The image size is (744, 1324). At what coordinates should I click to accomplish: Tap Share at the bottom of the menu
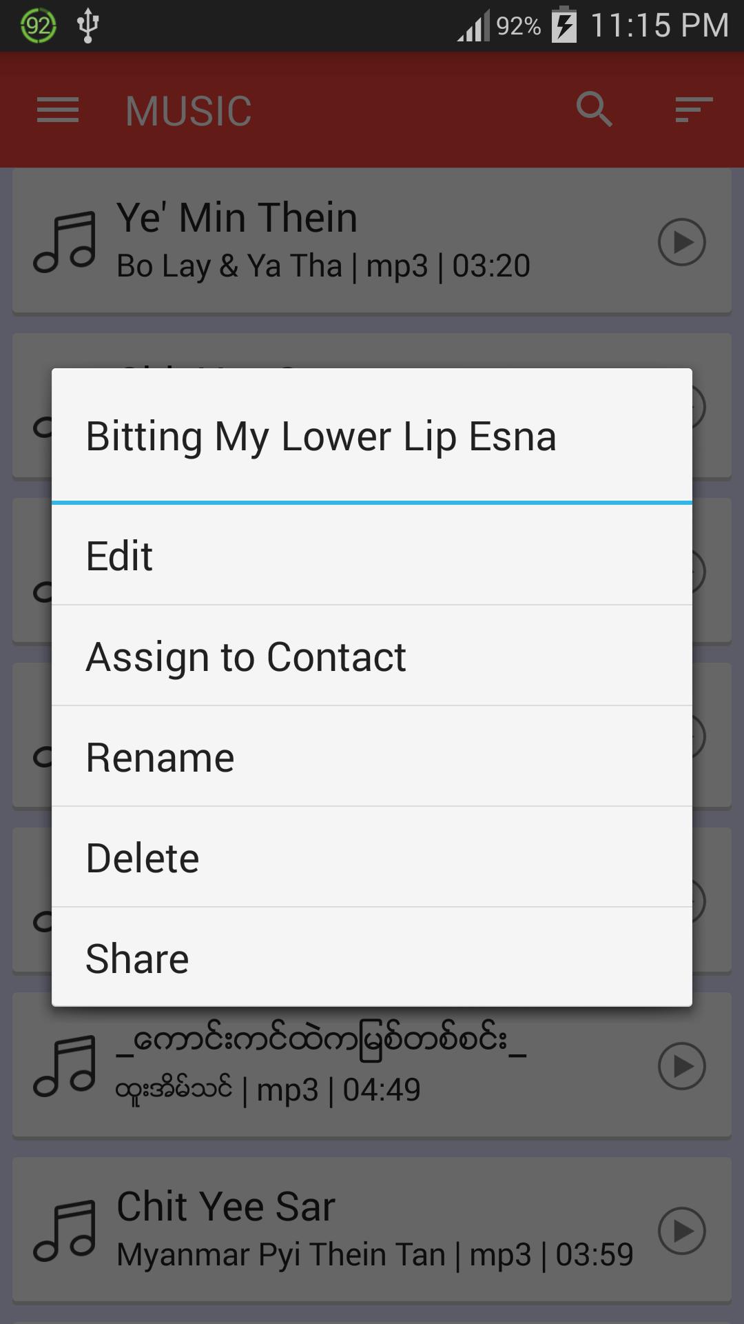372,956
